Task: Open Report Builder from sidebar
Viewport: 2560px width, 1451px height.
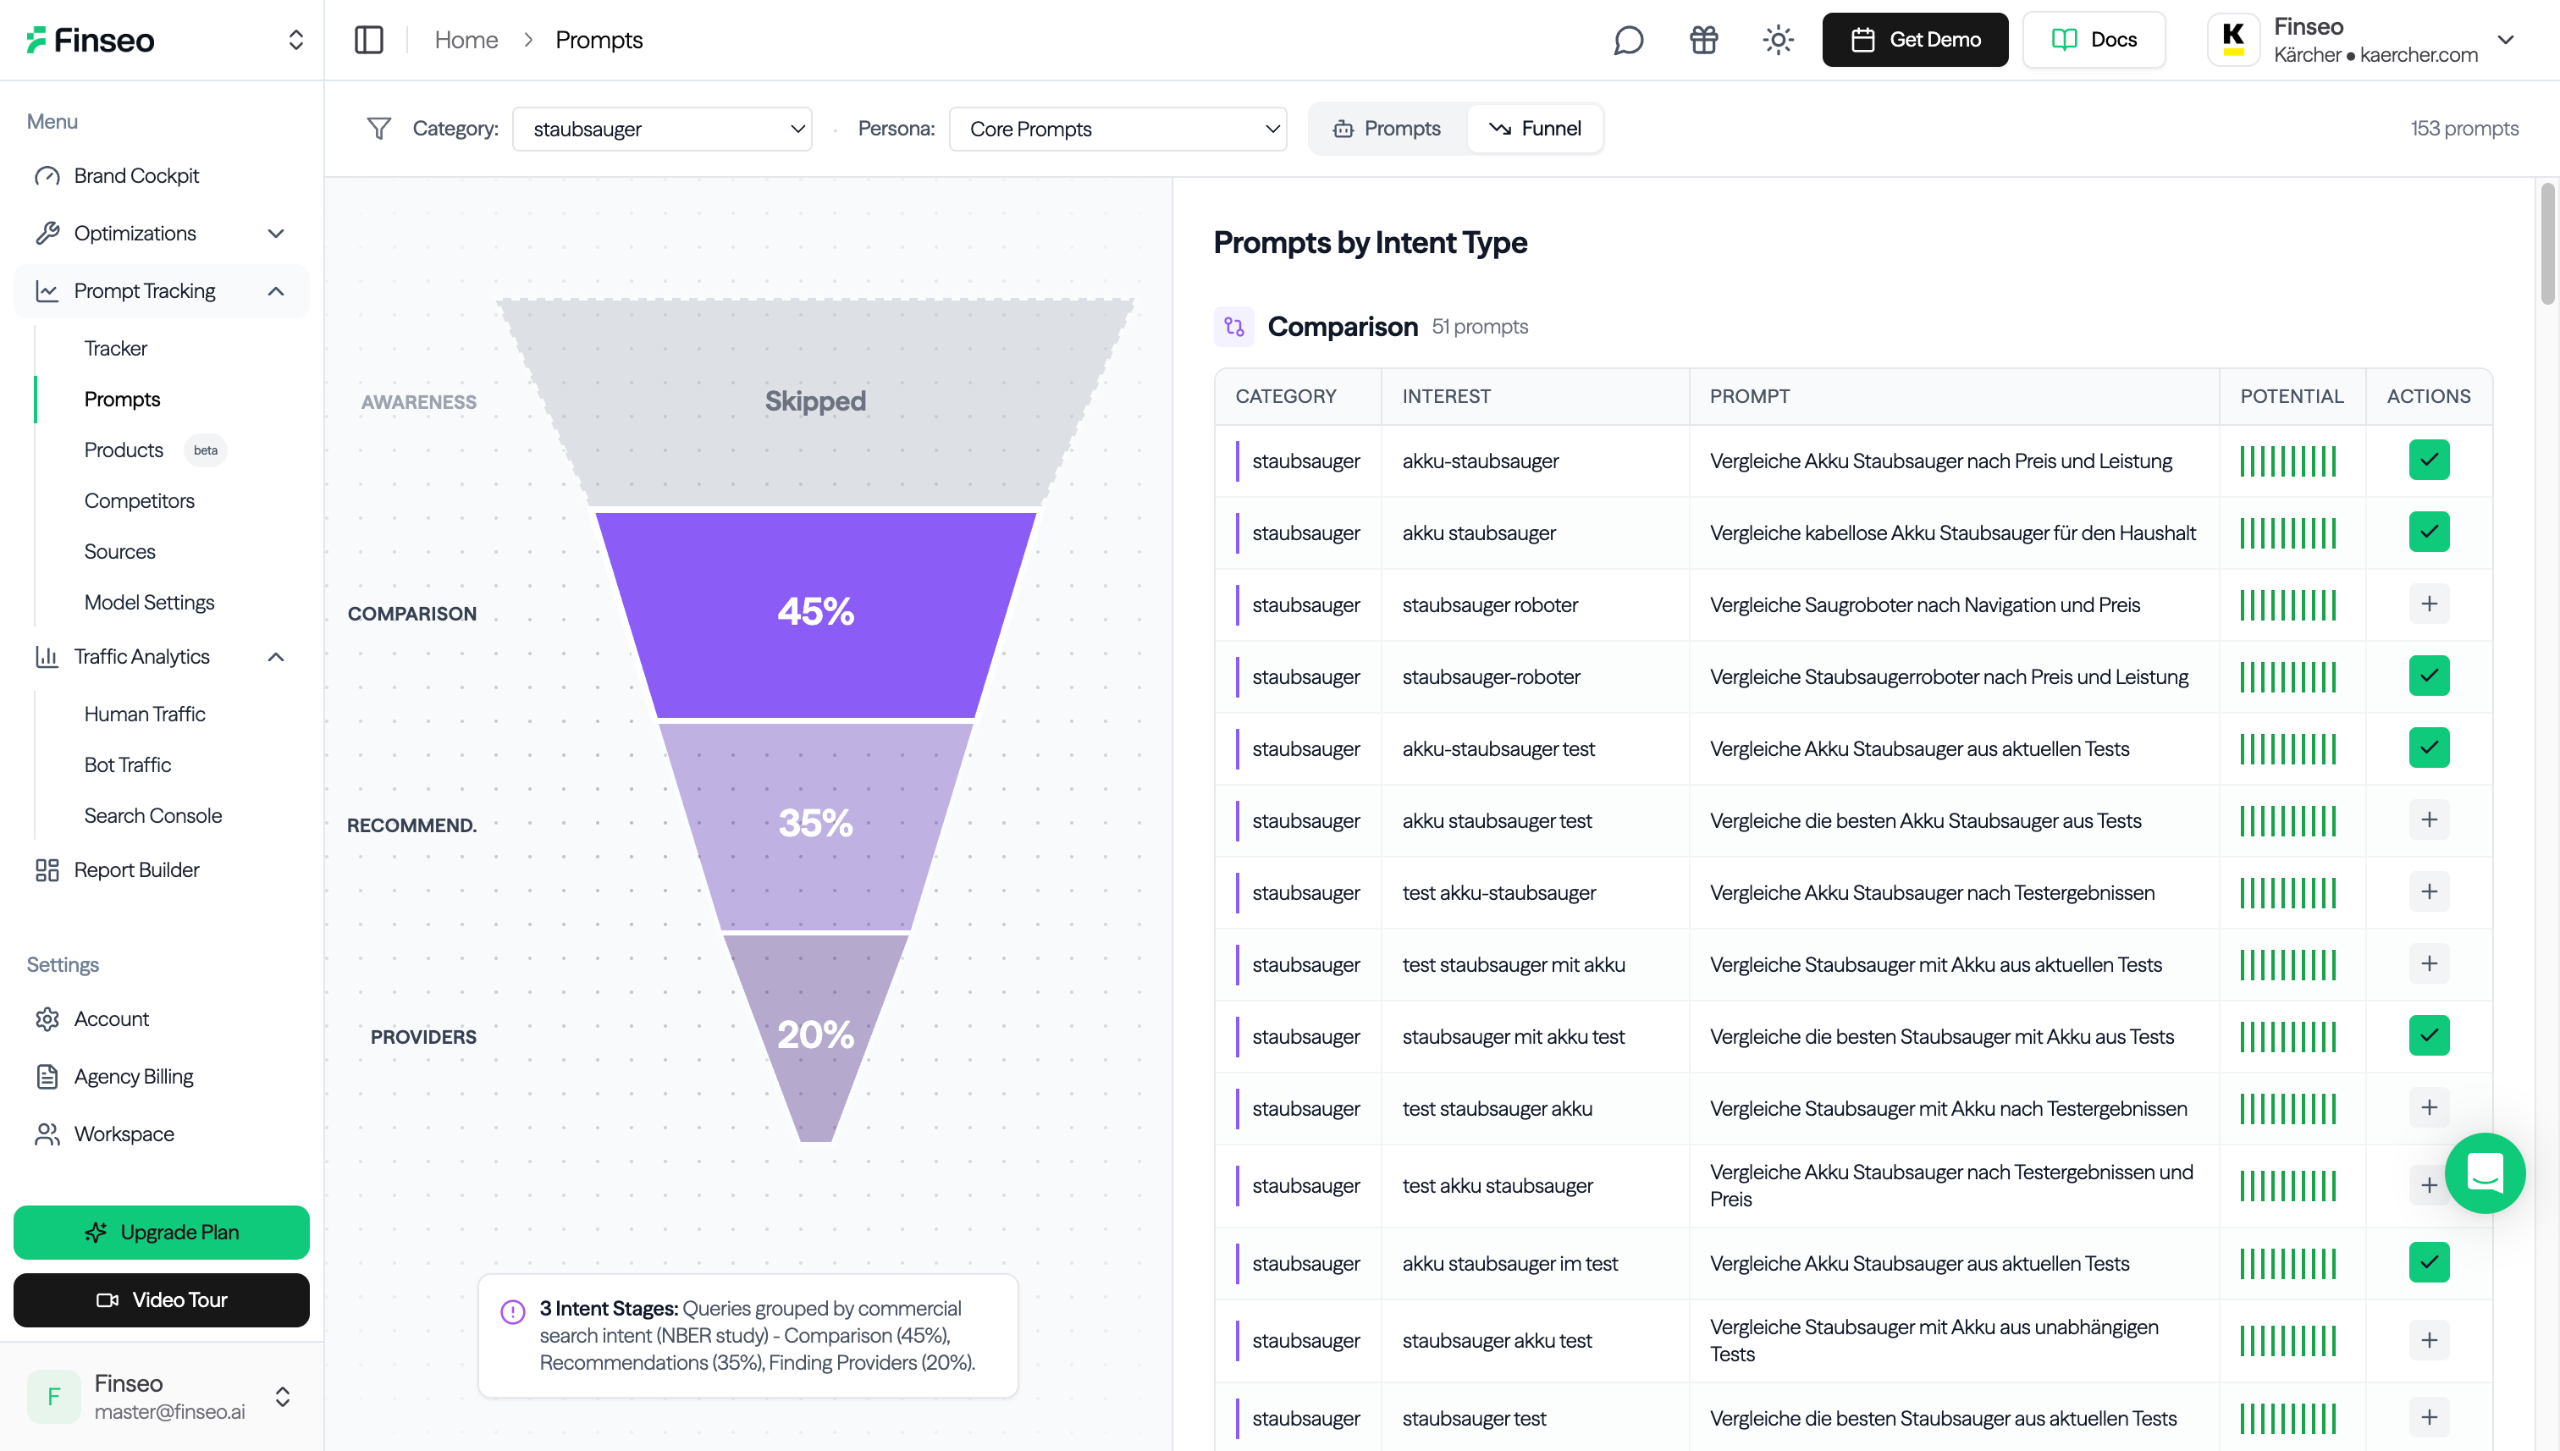Action: [136, 870]
